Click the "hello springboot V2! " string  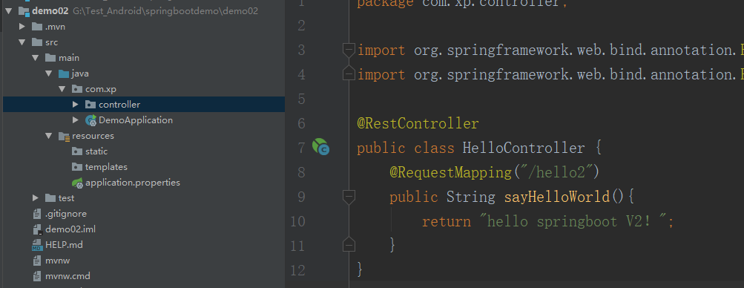(x=572, y=221)
